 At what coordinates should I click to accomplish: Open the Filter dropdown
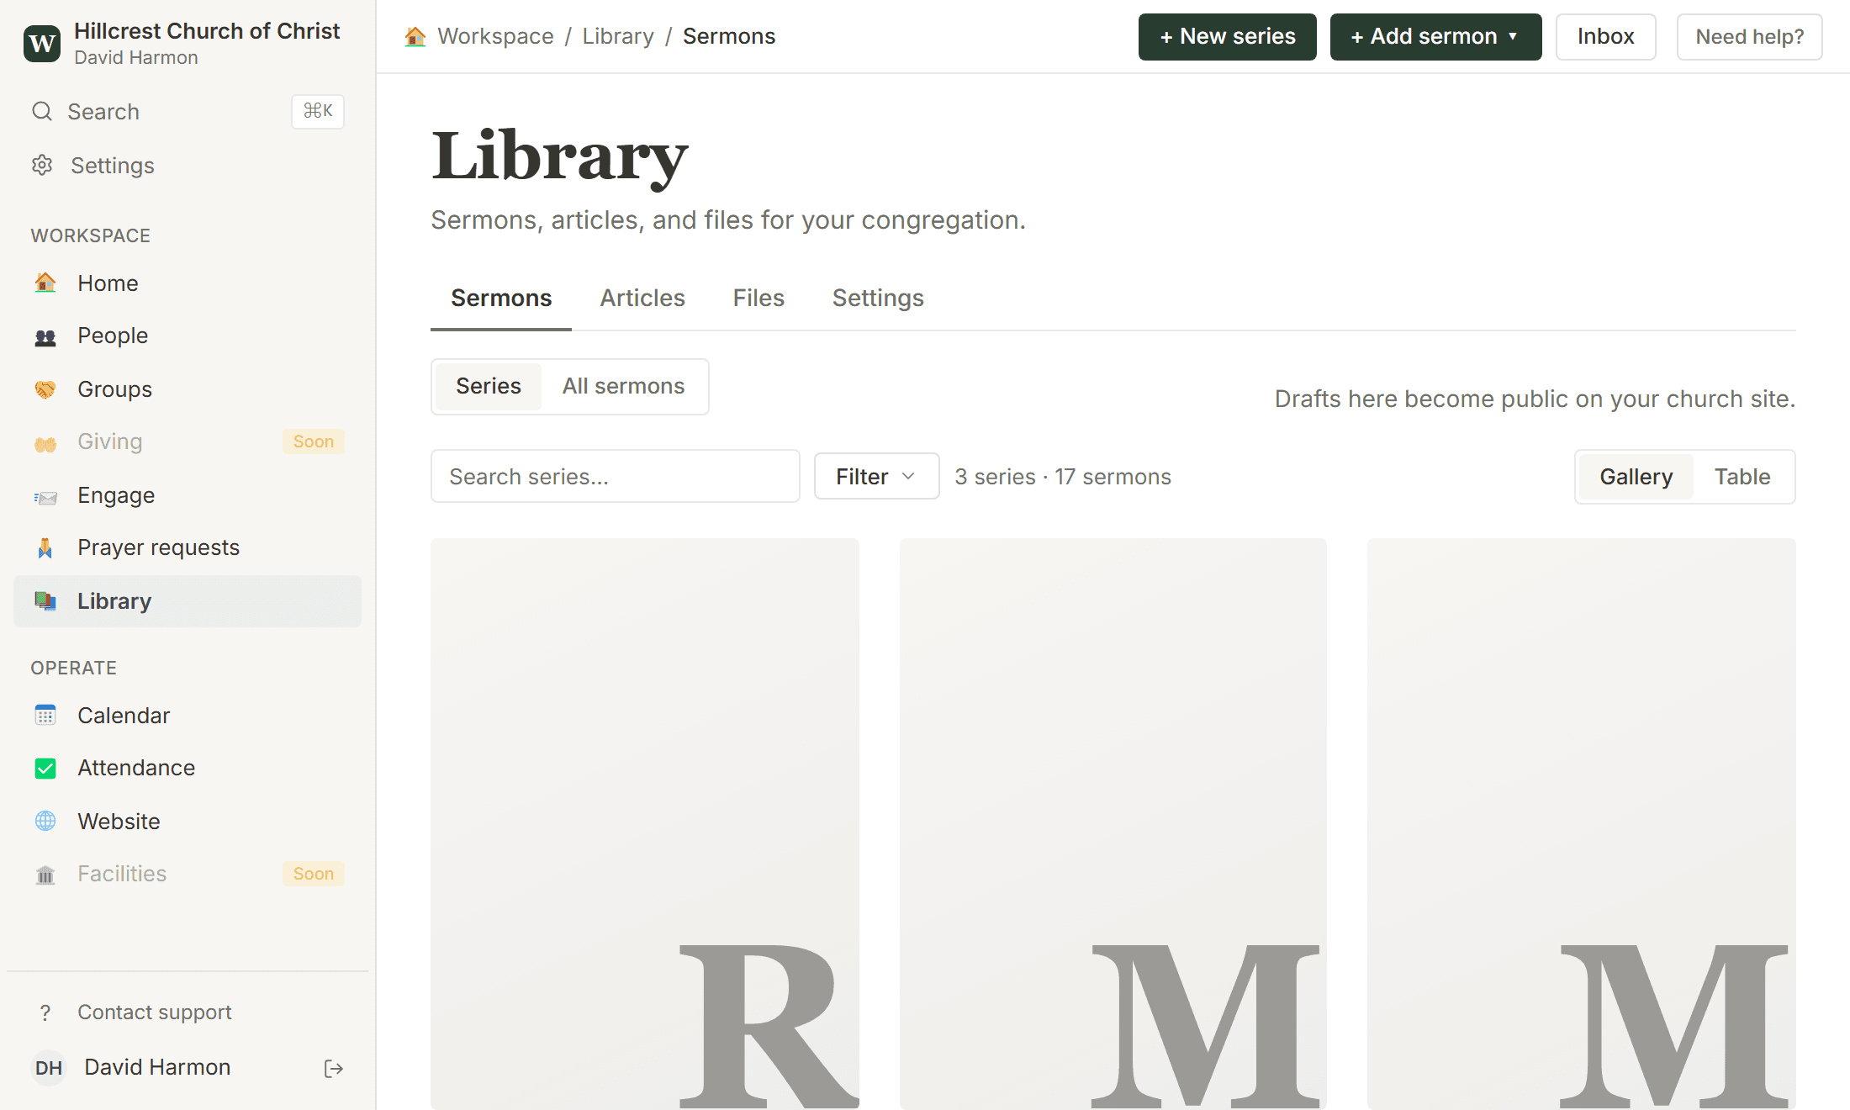[x=876, y=477]
